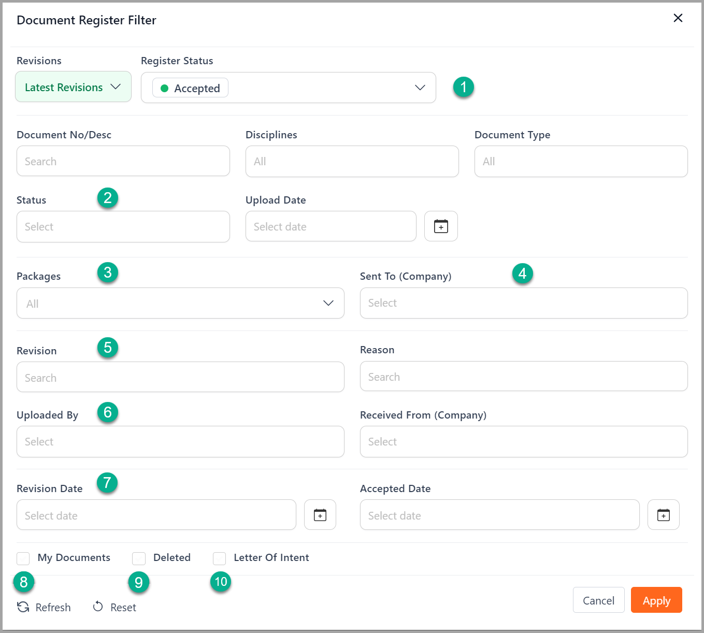This screenshot has width=704, height=633.
Task: Click the Reset icon
Action: [98, 607]
